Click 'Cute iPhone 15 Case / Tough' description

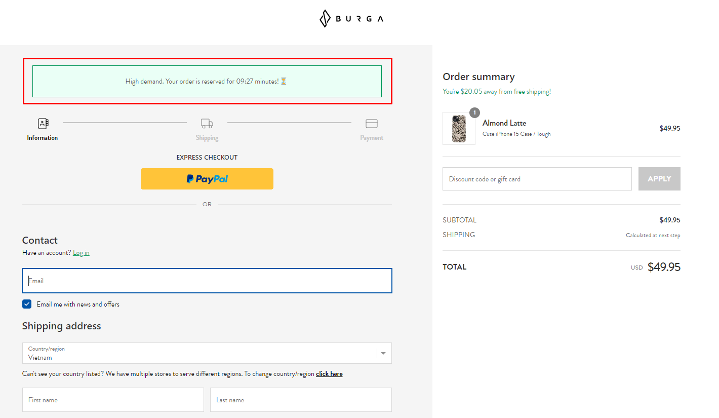pos(516,134)
